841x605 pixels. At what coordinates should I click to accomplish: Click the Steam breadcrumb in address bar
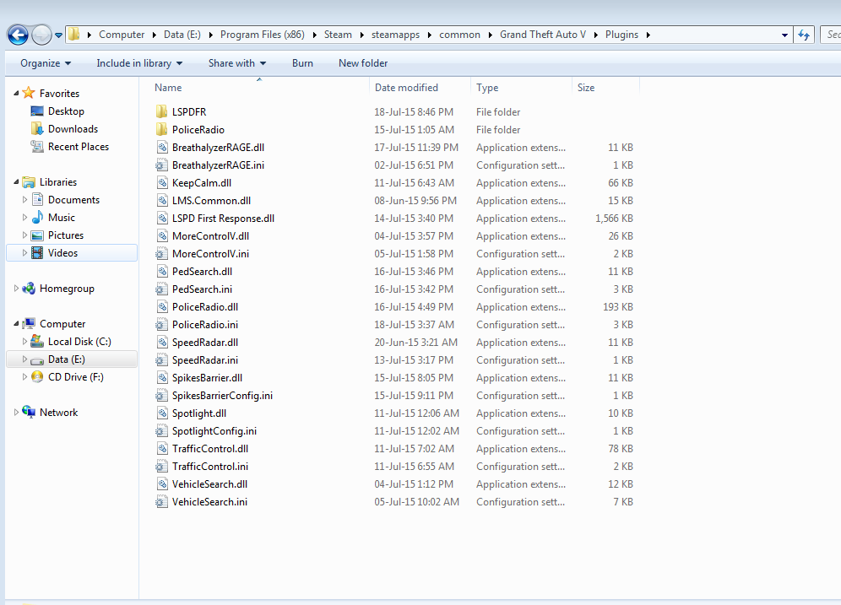pyautogui.click(x=338, y=35)
